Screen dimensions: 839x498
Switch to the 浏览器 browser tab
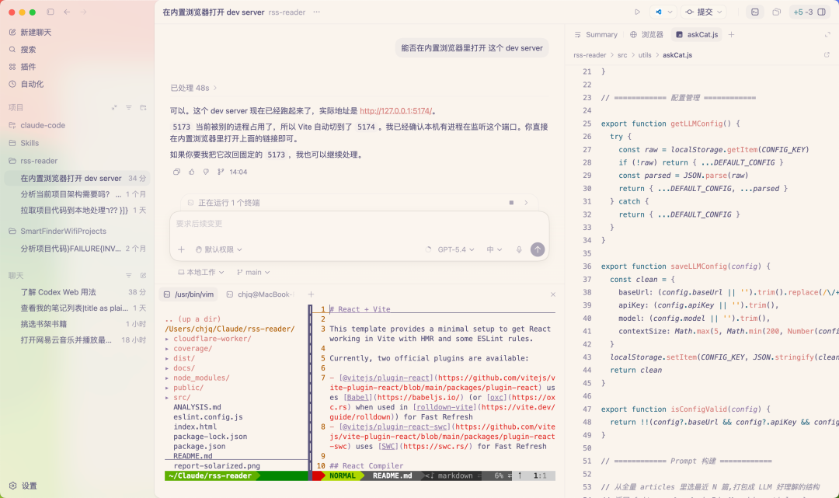646,35
